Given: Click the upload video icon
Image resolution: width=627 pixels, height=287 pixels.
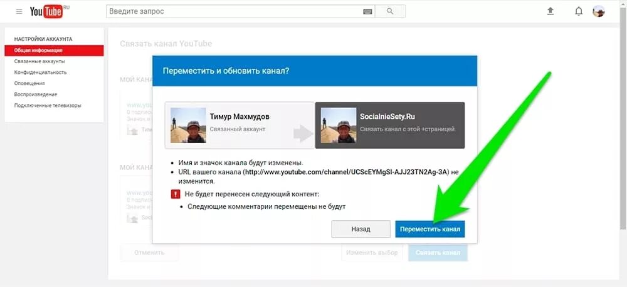Looking at the screenshot, I should point(551,11).
